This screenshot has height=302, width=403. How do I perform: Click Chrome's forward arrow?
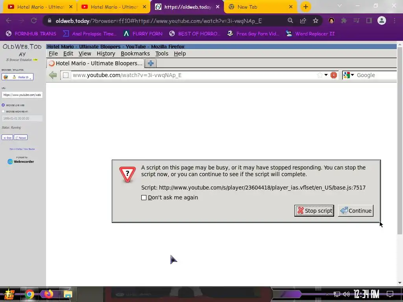[21, 20]
